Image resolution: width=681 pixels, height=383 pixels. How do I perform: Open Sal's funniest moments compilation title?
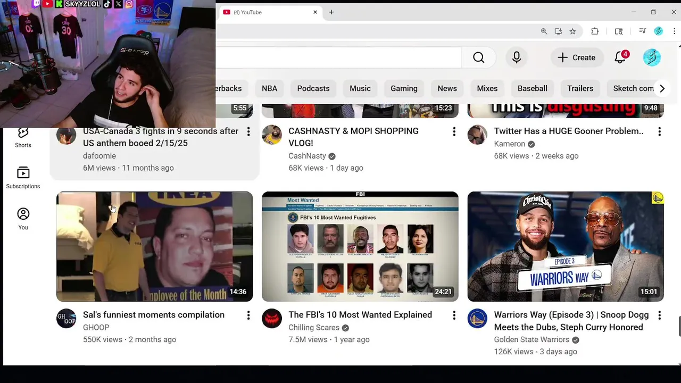click(154, 315)
